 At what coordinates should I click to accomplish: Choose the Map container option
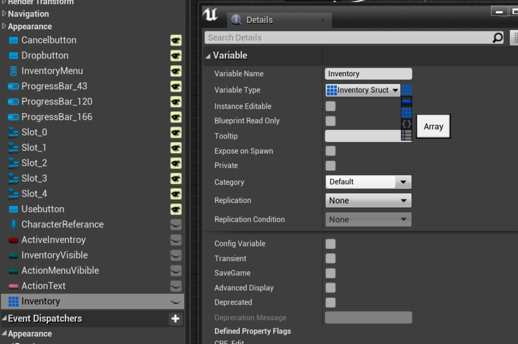click(x=406, y=135)
